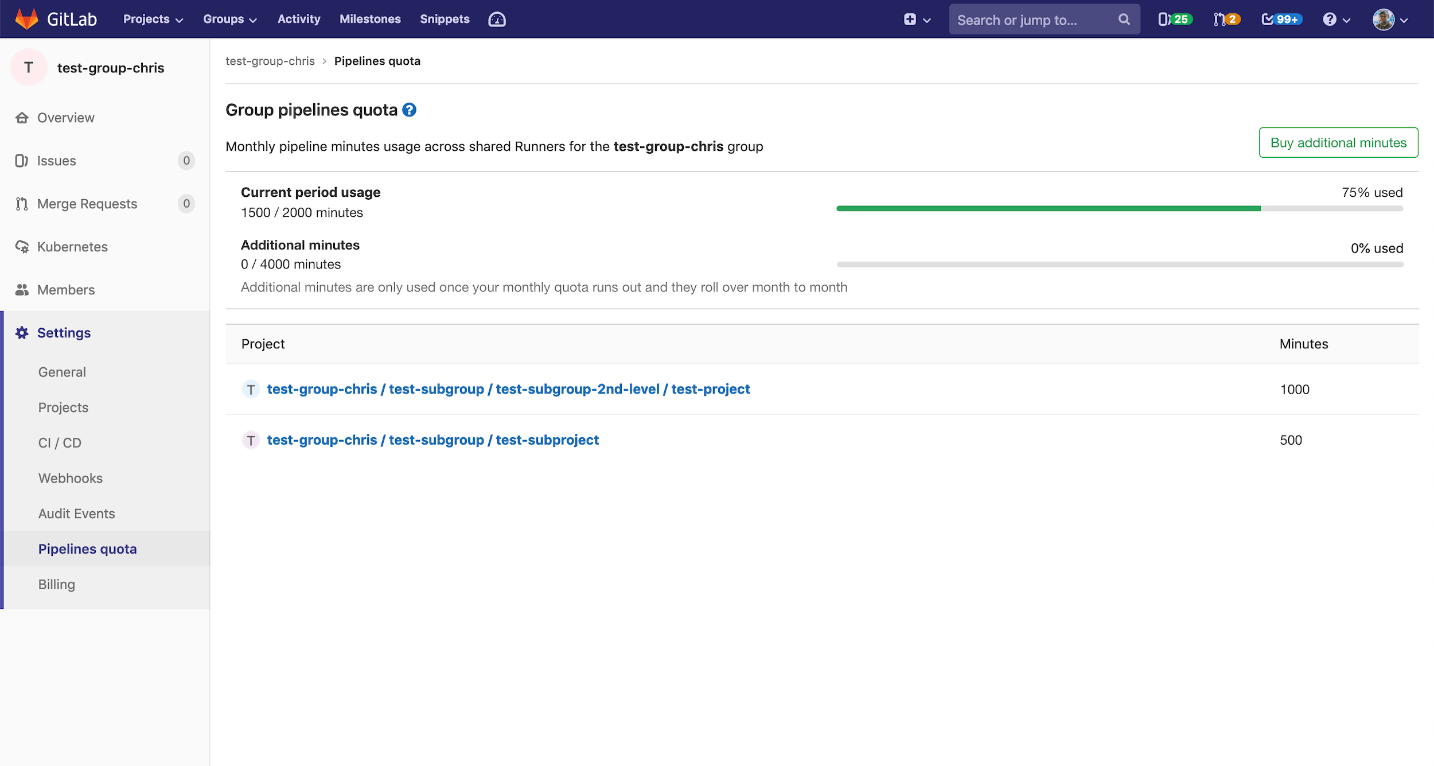
Task: Select the Kubernetes icon in sidebar
Action: click(x=22, y=247)
